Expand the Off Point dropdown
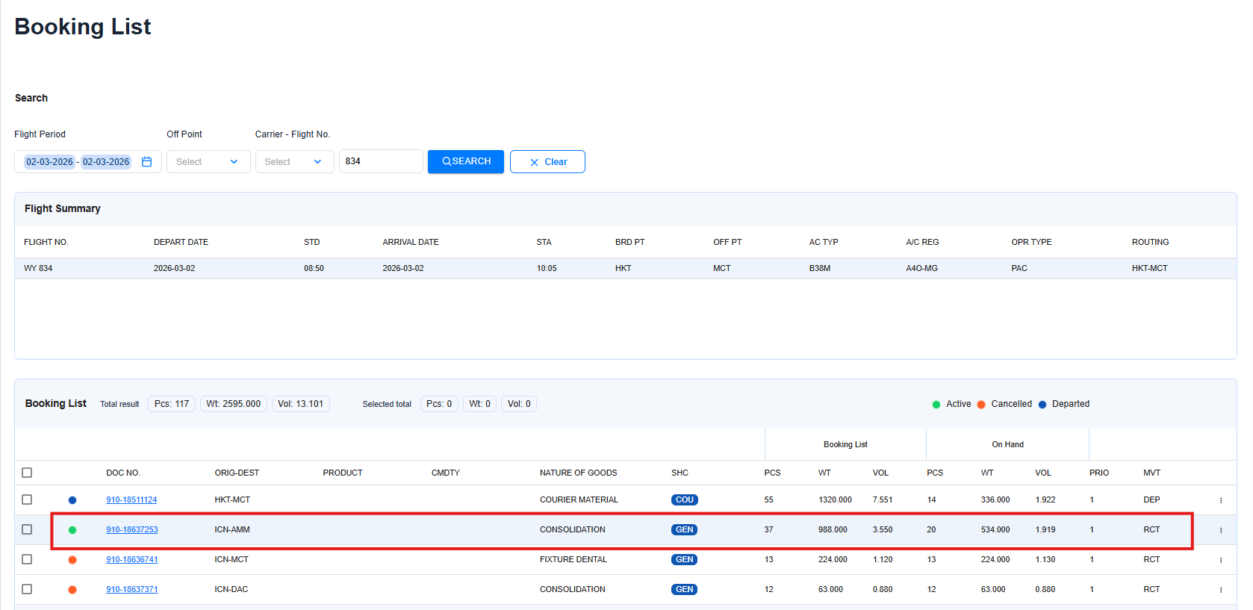 pos(208,162)
